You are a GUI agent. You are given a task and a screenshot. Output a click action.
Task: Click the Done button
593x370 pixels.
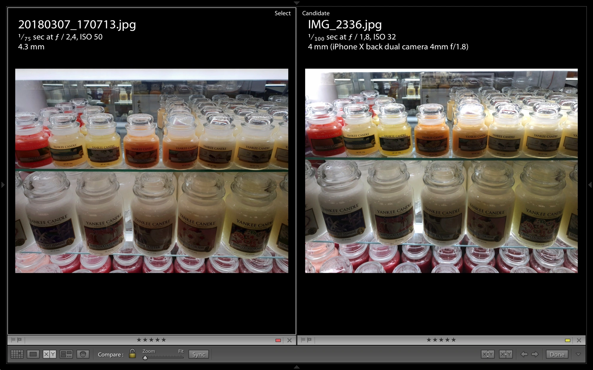pos(557,354)
